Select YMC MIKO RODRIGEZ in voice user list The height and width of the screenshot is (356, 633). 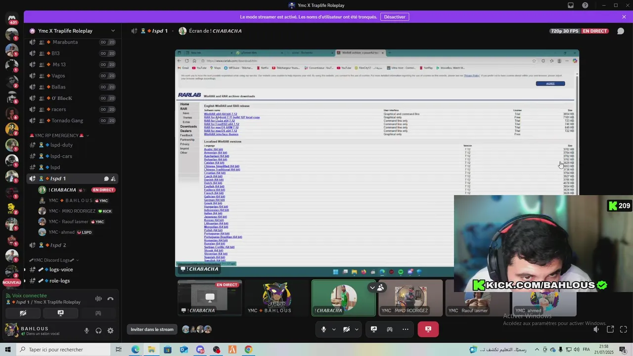(77, 211)
